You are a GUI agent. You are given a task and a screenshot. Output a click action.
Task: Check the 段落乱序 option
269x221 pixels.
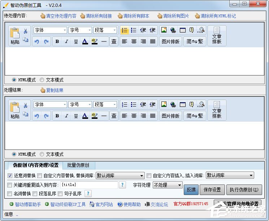35,194
